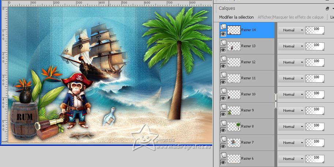
Task: Click the layer name Raster 11
Action: [x=248, y=78]
